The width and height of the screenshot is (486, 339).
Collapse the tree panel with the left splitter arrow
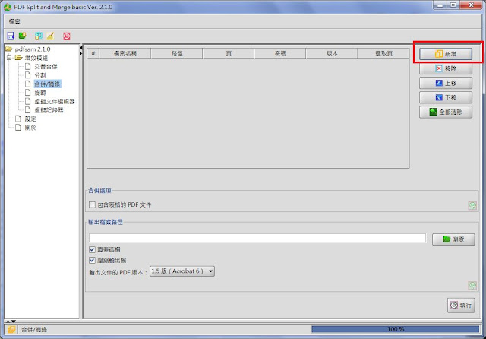tap(81, 48)
